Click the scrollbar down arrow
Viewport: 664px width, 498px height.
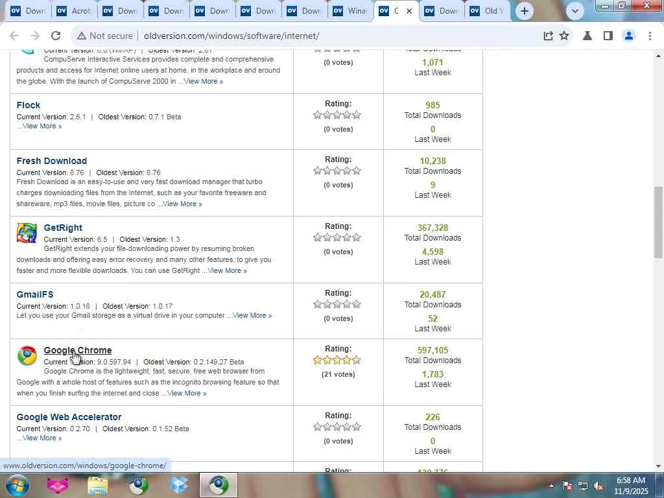[658, 466]
